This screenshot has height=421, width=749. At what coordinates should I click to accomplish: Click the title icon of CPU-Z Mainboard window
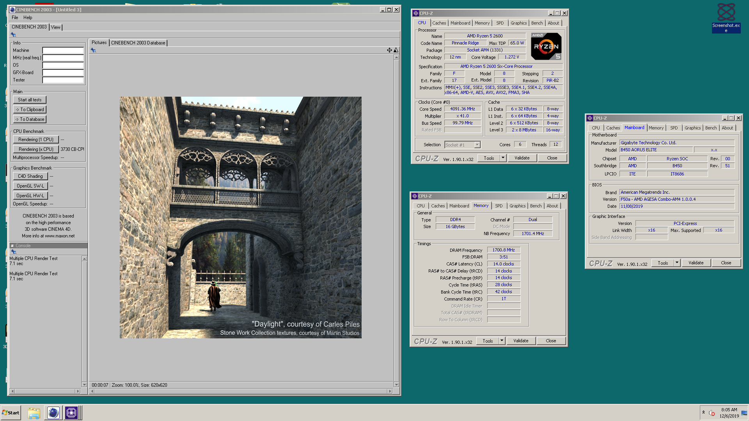click(590, 118)
